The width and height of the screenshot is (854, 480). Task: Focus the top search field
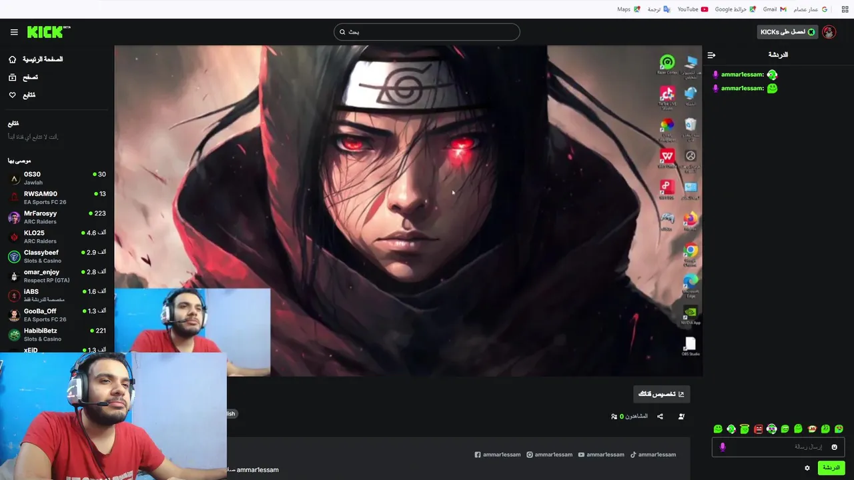(427, 32)
